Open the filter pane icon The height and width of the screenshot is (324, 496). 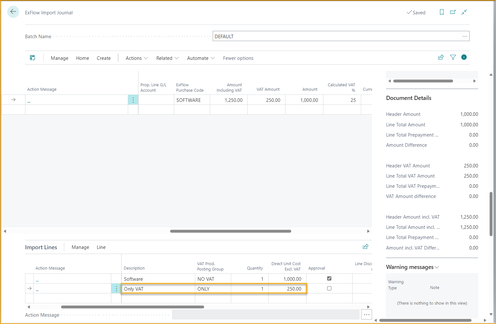[453, 57]
